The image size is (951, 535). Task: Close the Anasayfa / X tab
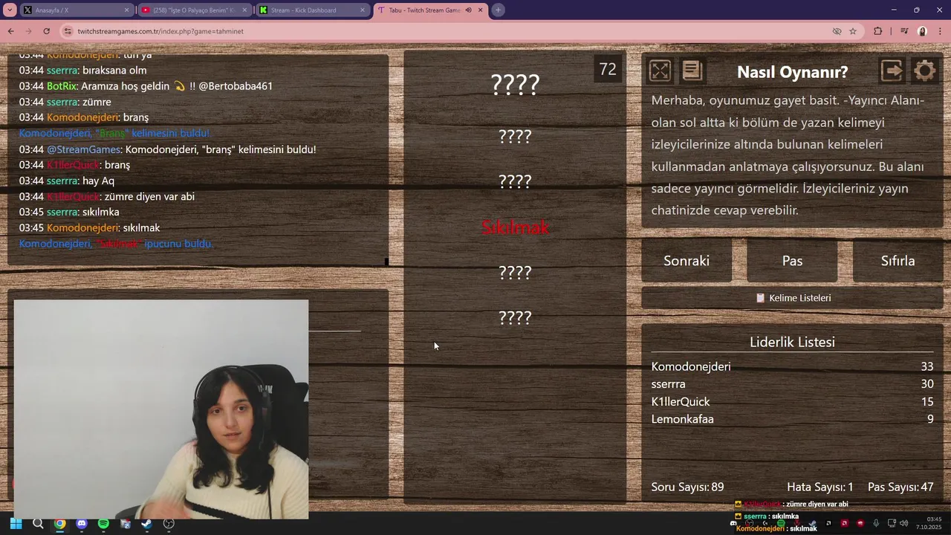(x=126, y=10)
